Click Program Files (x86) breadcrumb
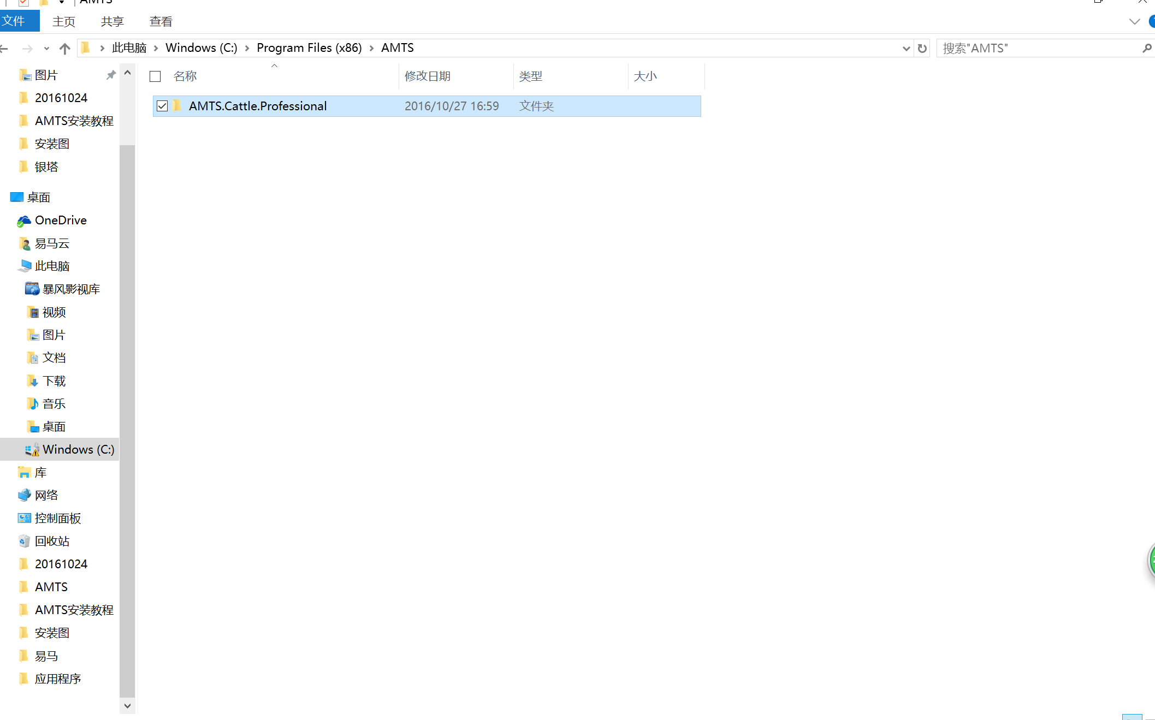 click(x=309, y=48)
